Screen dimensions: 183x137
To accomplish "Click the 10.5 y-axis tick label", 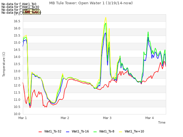I will tap(17, 107).
